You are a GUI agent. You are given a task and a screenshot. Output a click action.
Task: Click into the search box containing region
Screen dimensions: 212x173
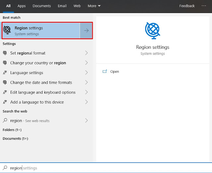(106, 168)
